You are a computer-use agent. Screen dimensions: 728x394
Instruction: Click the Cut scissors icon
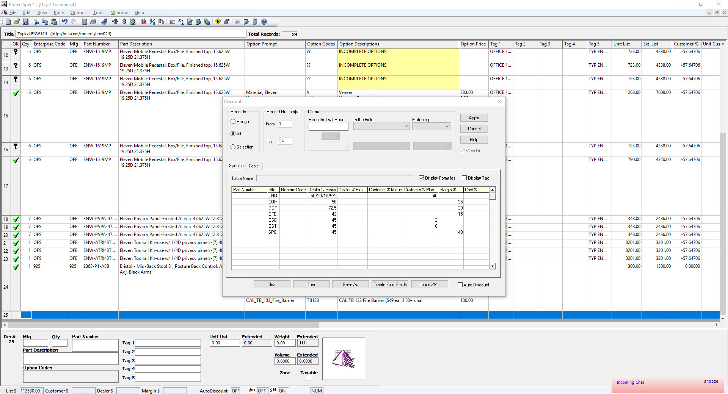pyautogui.click(x=36, y=22)
